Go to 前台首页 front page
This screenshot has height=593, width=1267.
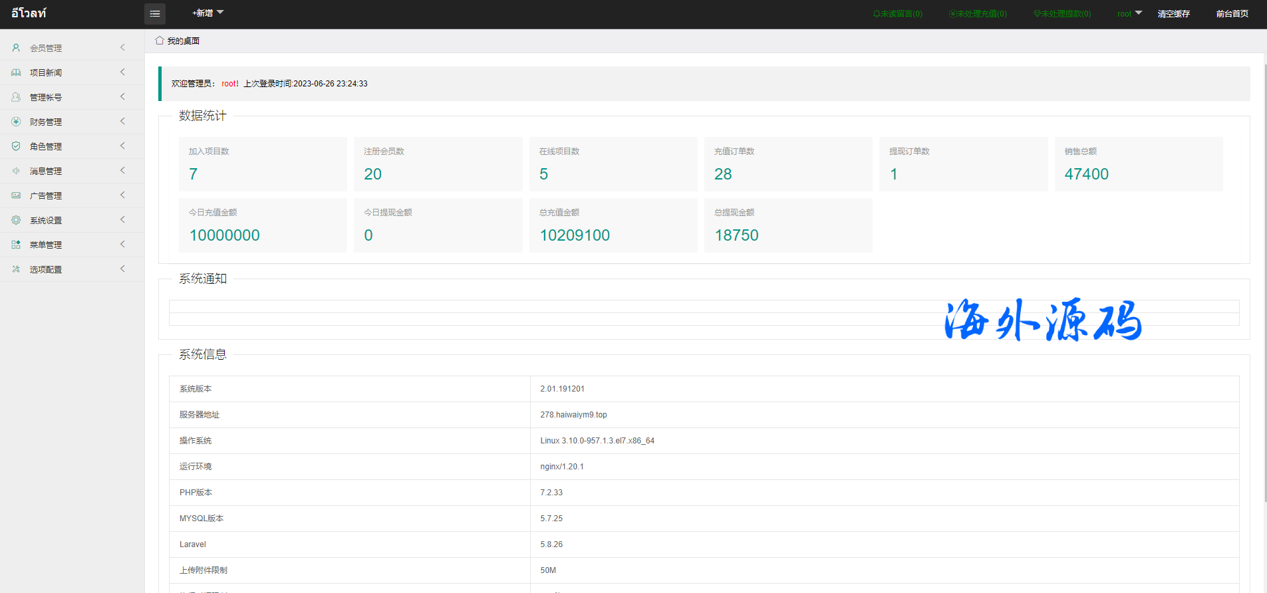[x=1232, y=14]
